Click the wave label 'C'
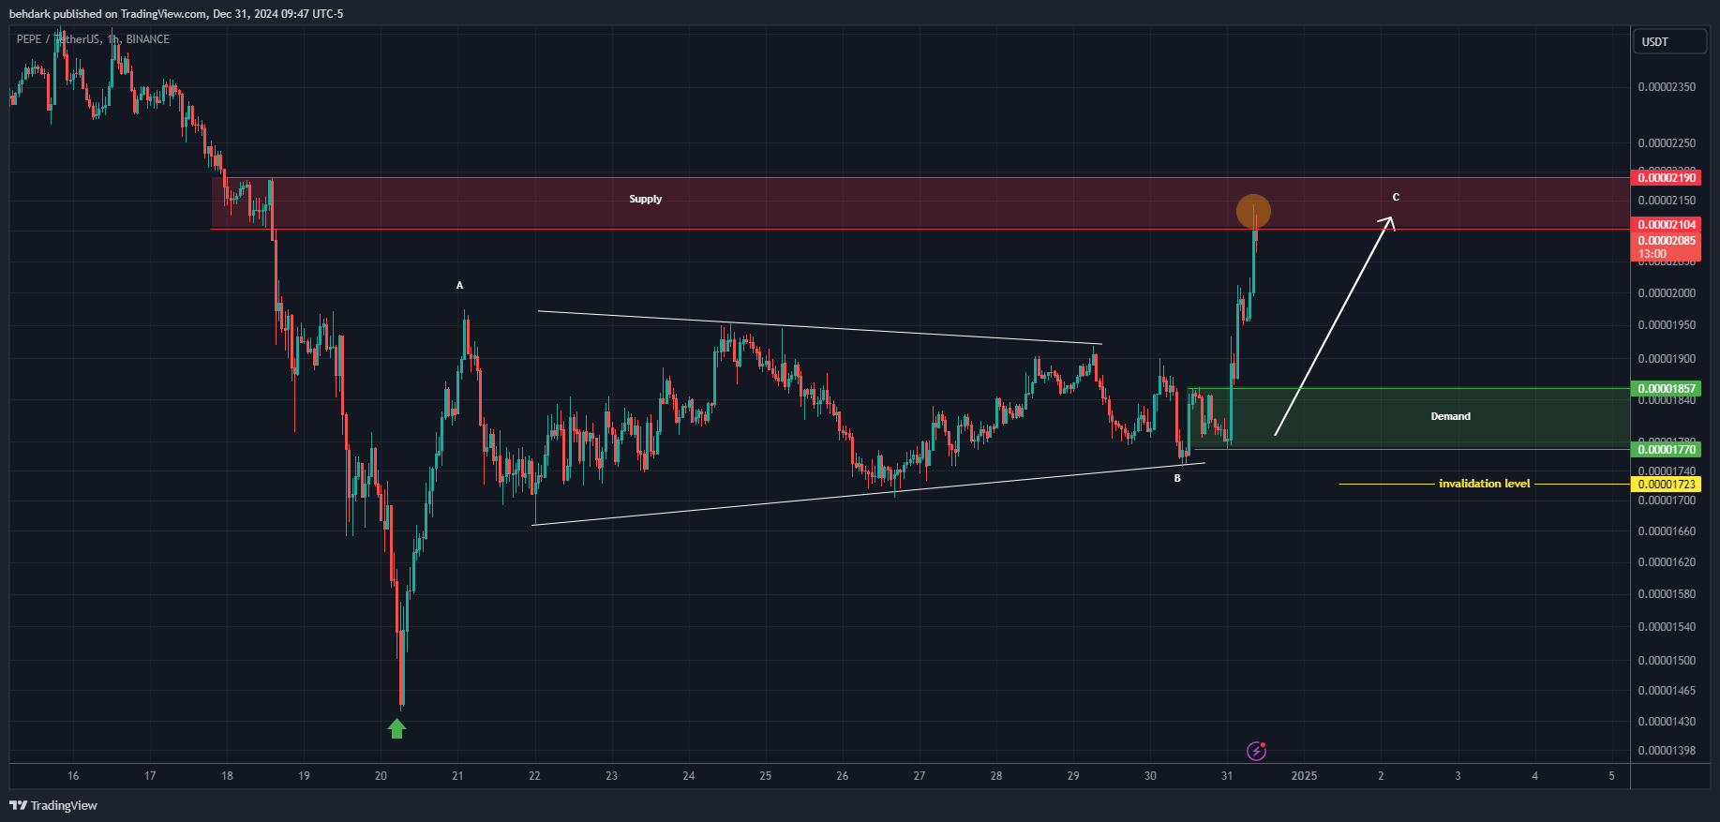The image size is (1720, 822). pyautogui.click(x=1396, y=197)
